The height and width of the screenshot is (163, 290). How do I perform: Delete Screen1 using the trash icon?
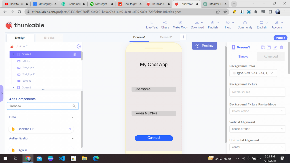coord(75,54)
